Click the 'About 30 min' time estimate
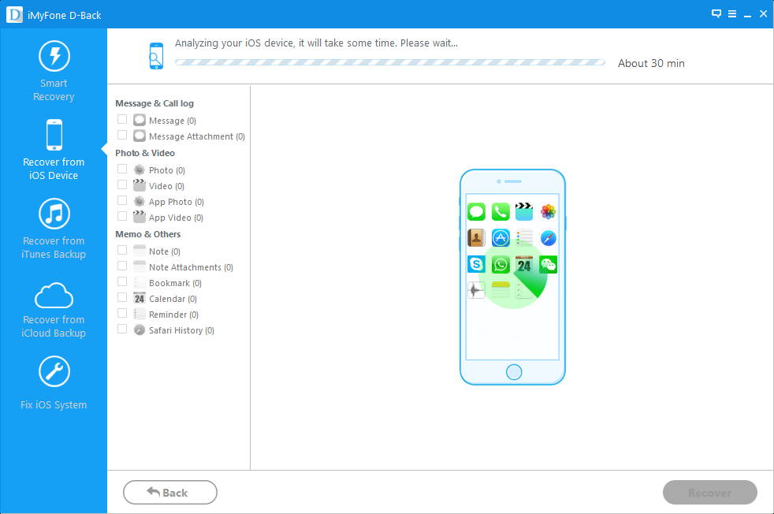774x514 pixels. [651, 63]
